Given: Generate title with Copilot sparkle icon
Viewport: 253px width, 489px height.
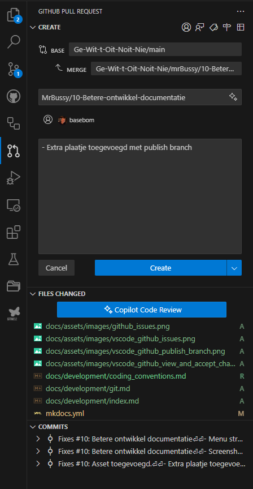Looking at the screenshot, I should pyautogui.click(x=233, y=97).
